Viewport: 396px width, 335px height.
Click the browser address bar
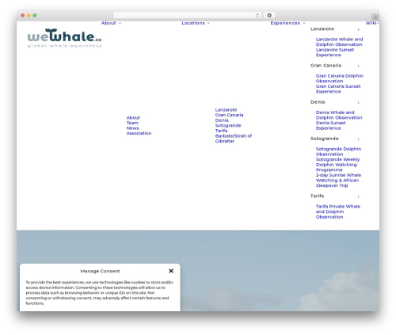185,15
